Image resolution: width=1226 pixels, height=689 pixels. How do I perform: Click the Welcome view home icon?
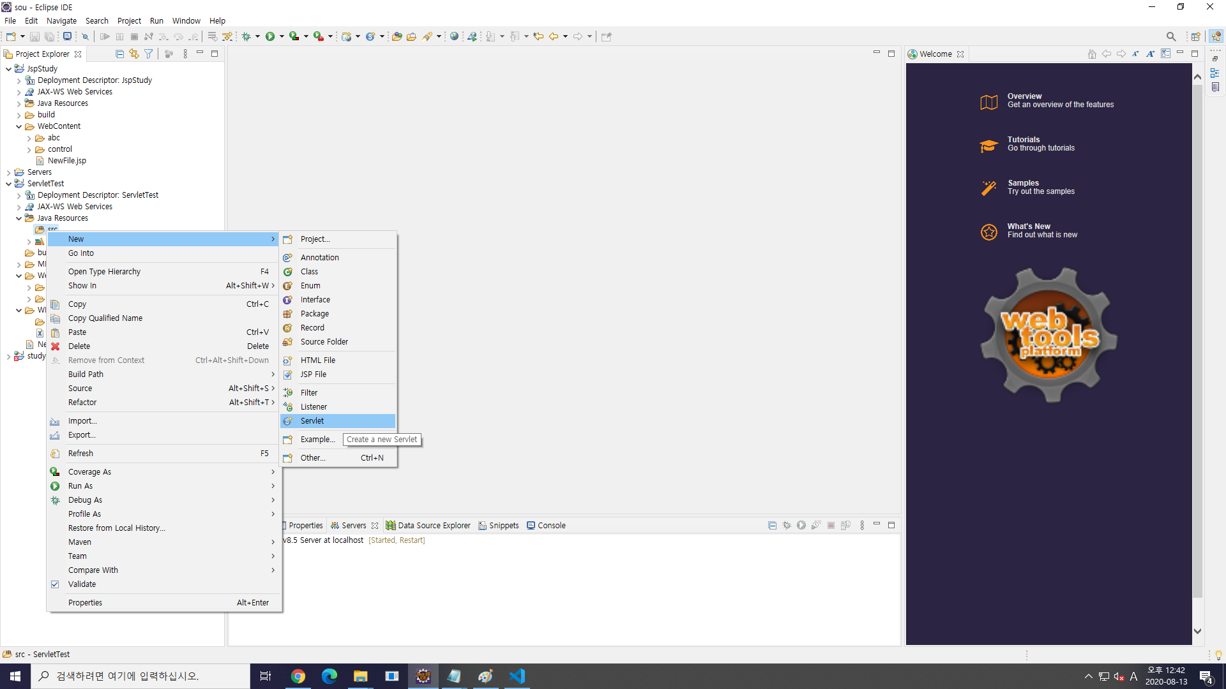tap(1092, 54)
